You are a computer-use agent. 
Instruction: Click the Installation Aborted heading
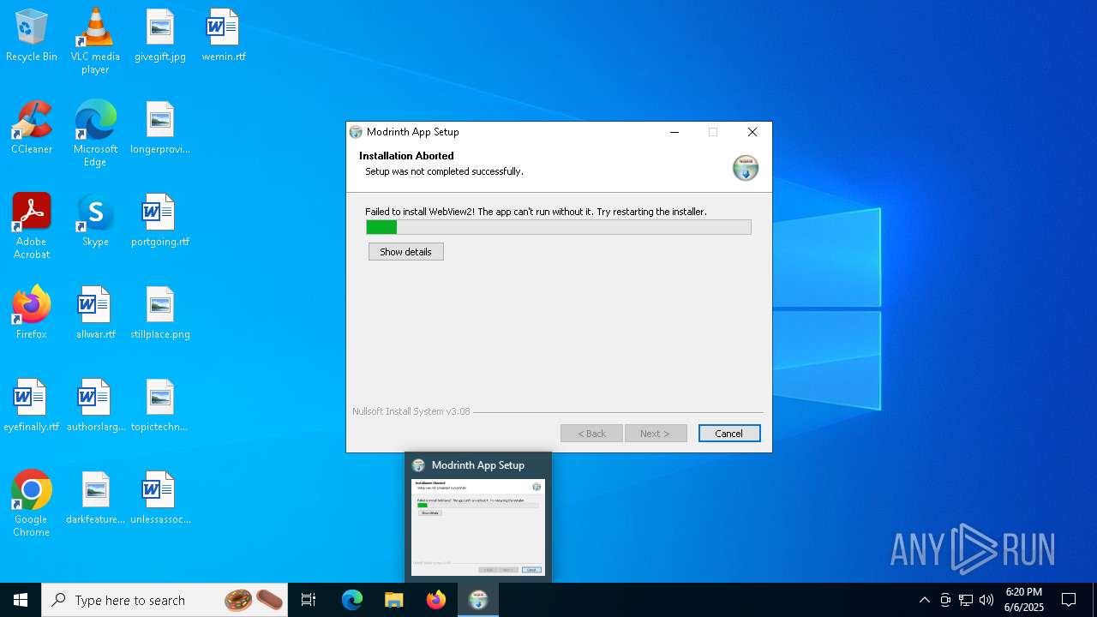(x=406, y=156)
